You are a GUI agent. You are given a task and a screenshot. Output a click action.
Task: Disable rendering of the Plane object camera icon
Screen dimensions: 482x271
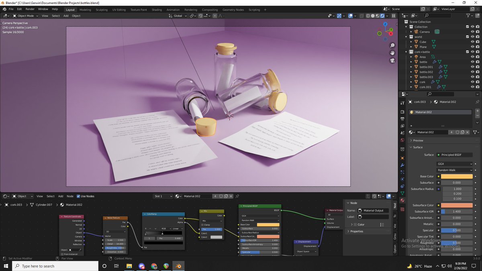[477, 47]
